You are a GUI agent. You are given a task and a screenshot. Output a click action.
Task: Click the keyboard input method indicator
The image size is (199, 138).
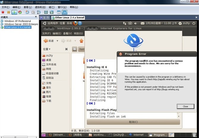click(130, 23)
